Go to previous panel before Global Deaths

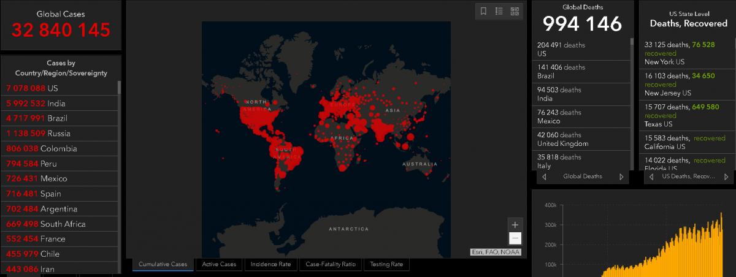click(x=544, y=176)
